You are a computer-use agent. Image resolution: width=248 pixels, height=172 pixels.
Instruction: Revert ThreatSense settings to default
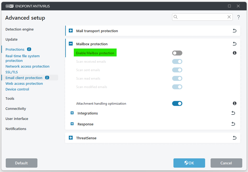[234, 138]
